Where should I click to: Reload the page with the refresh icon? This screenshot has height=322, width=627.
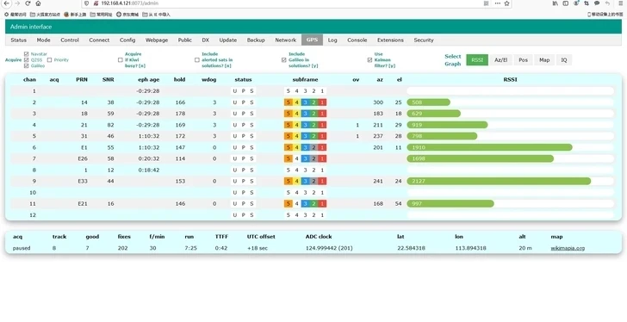point(28,3)
